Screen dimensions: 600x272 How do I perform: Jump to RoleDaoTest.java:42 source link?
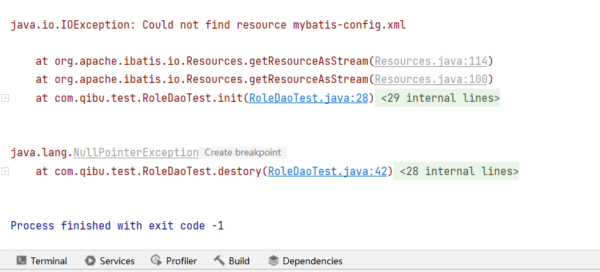pyautogui.click(x=327, y=171)
